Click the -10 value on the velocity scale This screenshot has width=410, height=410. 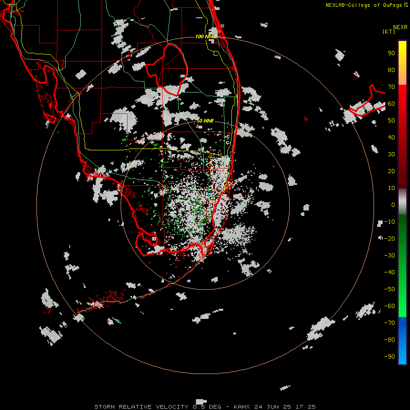pyautogui.click(x=389, y=222)
